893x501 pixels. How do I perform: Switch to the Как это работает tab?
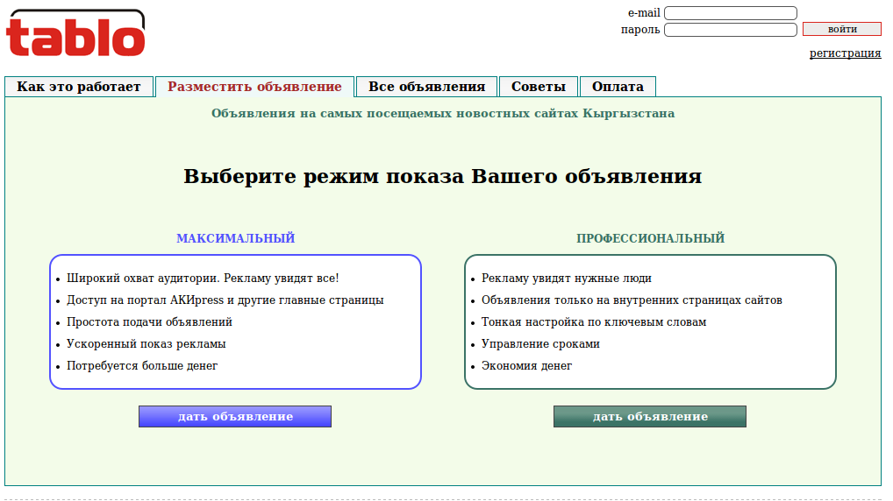coord(79,87)
